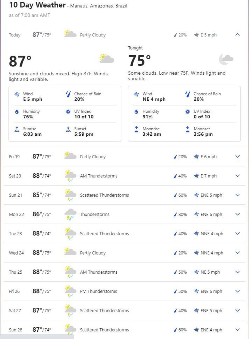Click the Thu 25 AM Thunderstorms label
Viewport: 249px width, 339px height.
tap(99, 272)
